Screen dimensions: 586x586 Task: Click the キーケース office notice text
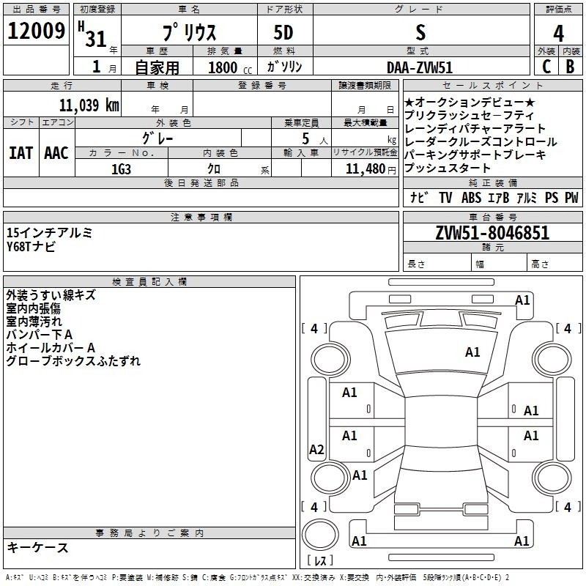click(x=37, y=548)
